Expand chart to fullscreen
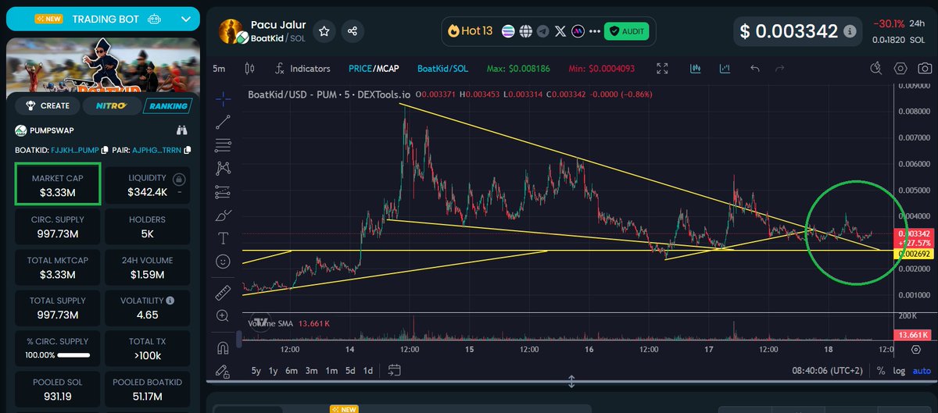938x413 pixels. coord(662,69)
